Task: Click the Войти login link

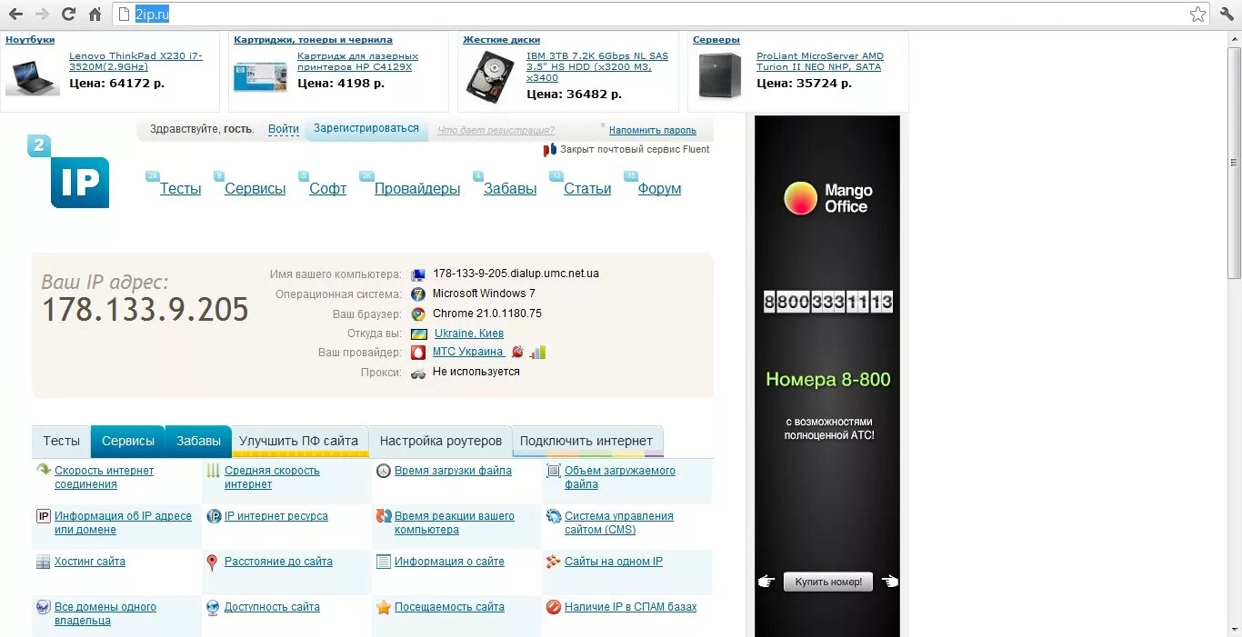Action: 284,129
